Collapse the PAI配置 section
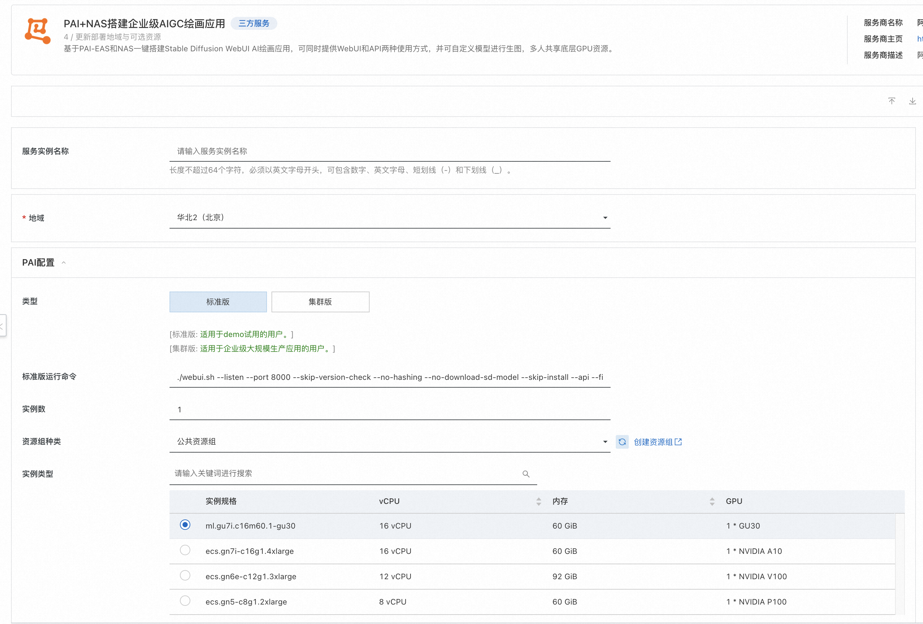This screenshot has height=624, width=923. click(64, 263)
